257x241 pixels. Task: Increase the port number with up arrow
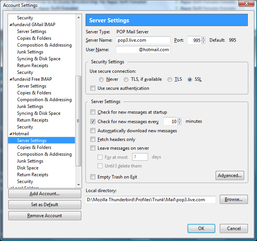(x=203, y=38)
